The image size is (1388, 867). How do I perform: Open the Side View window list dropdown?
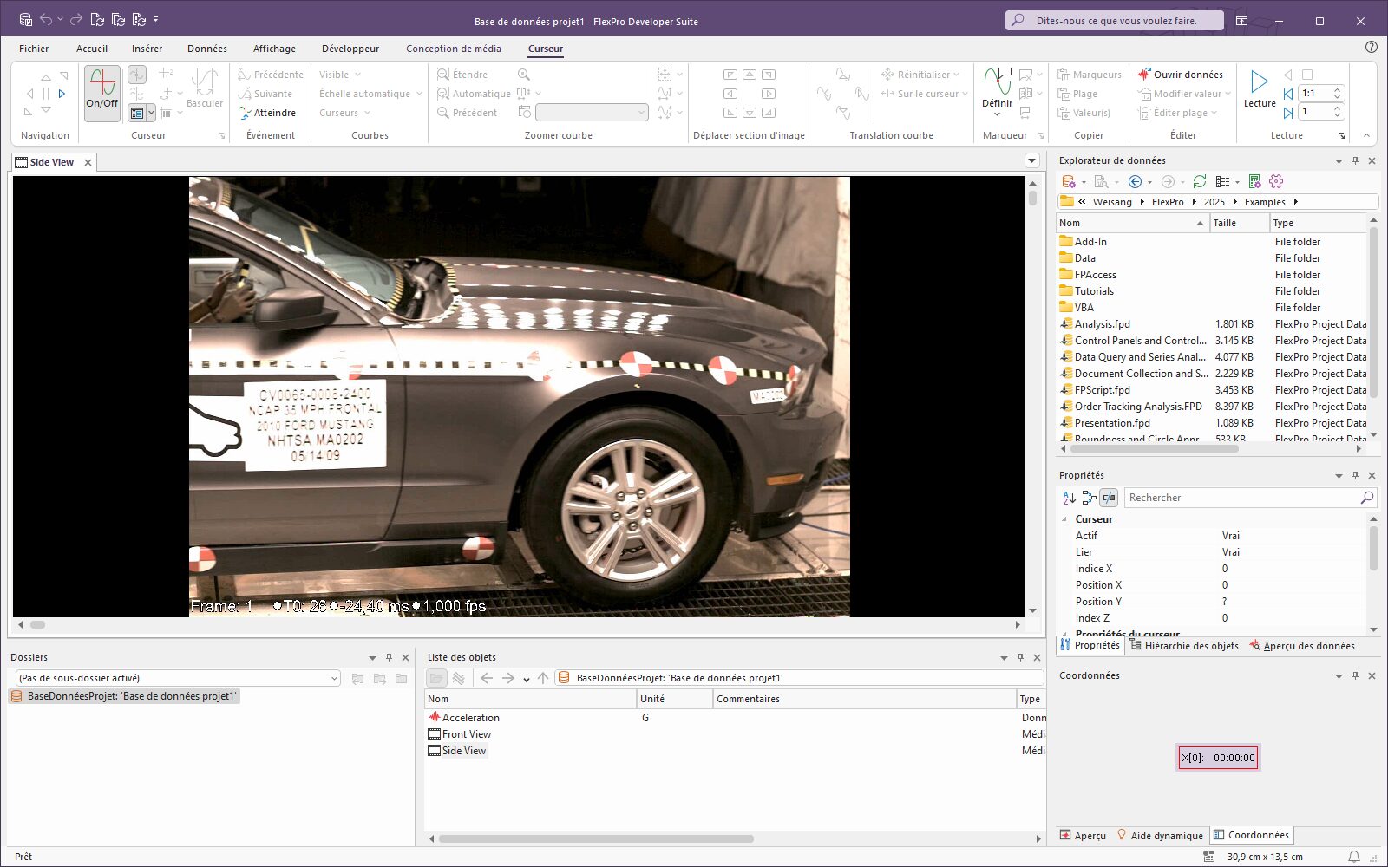click(x=1031, y=160)
